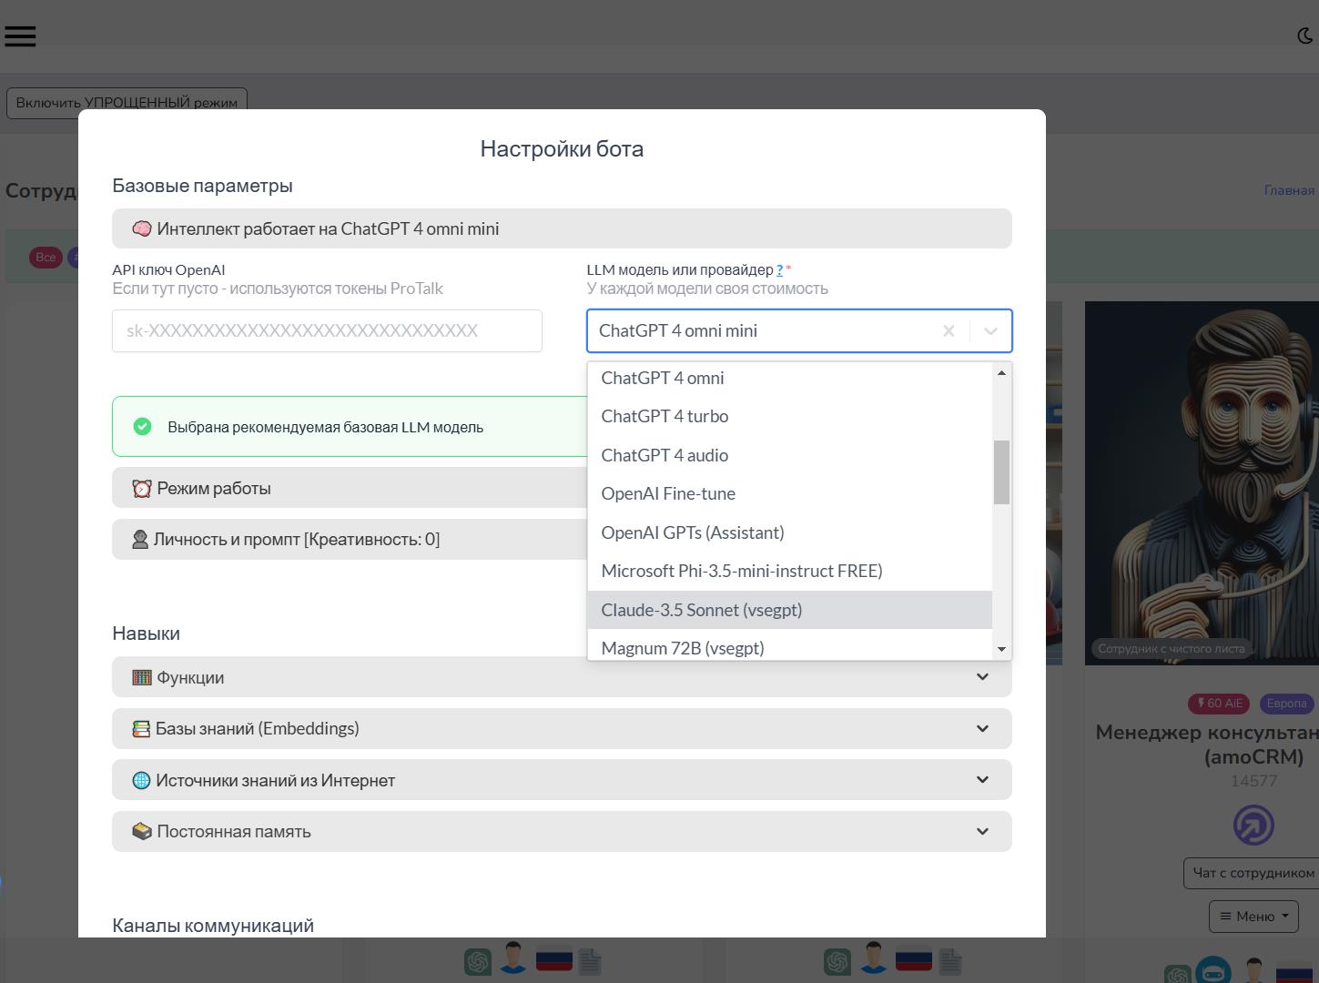Click the API ключ OpenAI input field

(327, 331)
